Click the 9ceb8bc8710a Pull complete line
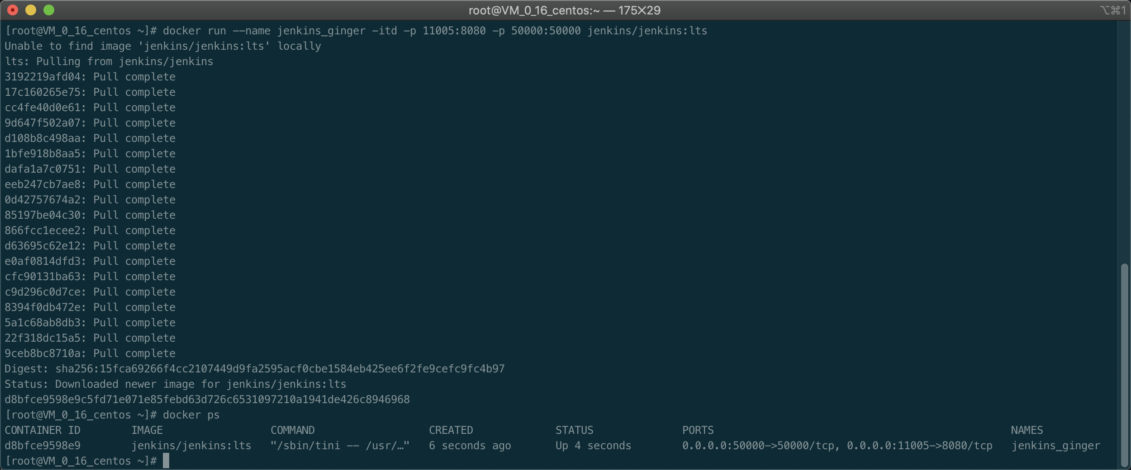The width and height of the screenshot is (1131, 470). pyautogui.click(x=90, y=353)
